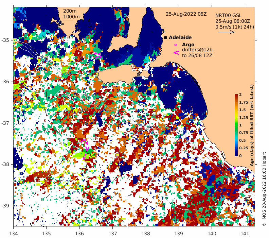The height and width of the screenshot is (238, 269).
Task: Click the 25-Aug-2022 06Z date title
Action: [186, 14]
